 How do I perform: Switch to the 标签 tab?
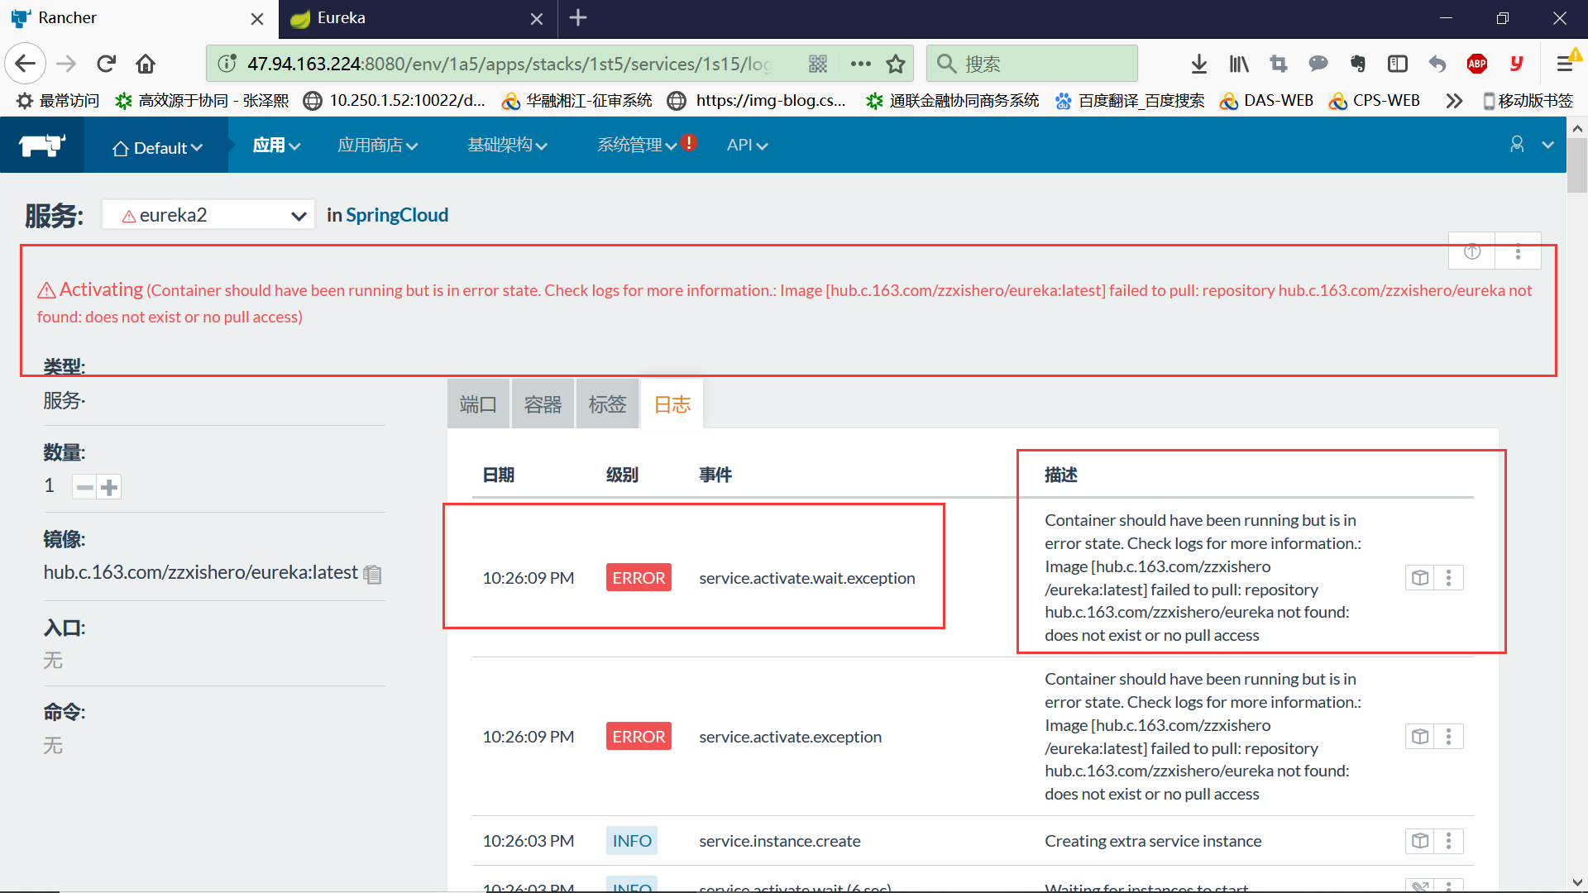click(607, 404)
